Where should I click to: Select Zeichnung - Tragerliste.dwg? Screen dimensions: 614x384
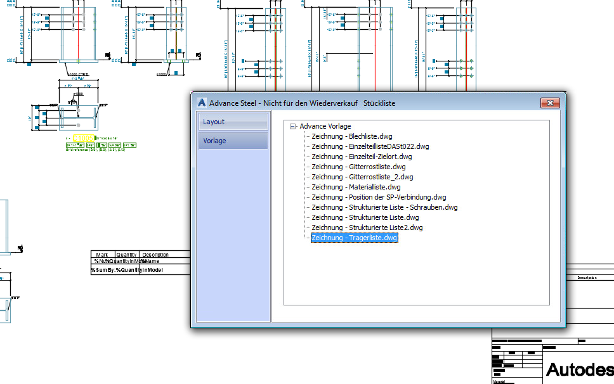[x=355, y=238]
